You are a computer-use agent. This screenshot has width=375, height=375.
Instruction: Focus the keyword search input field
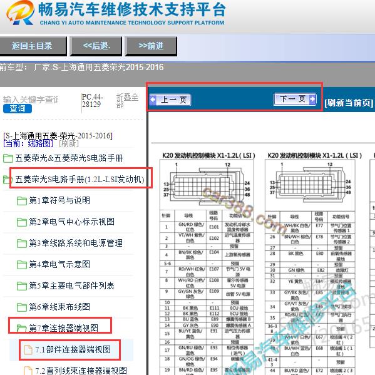pyautogui.click(x=31, y=100)
